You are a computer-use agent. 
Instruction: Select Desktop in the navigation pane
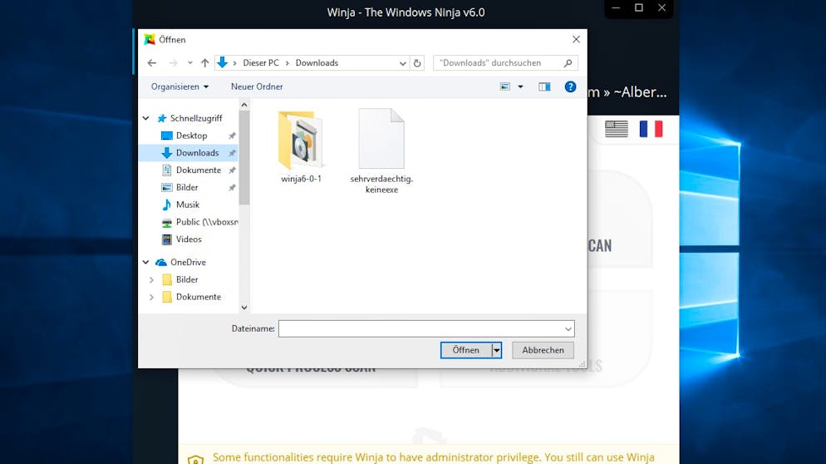tap(191, 136)
